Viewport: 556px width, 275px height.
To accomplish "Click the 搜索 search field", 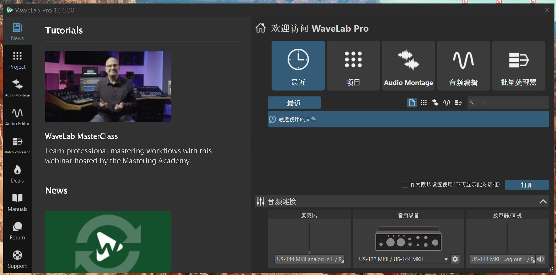I will pos(508,103).
